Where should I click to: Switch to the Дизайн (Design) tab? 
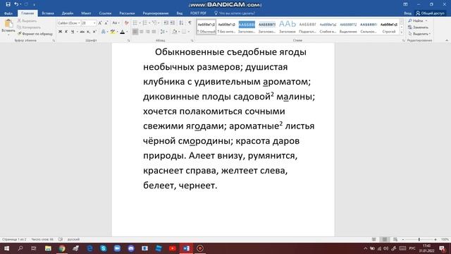point(68,13)
